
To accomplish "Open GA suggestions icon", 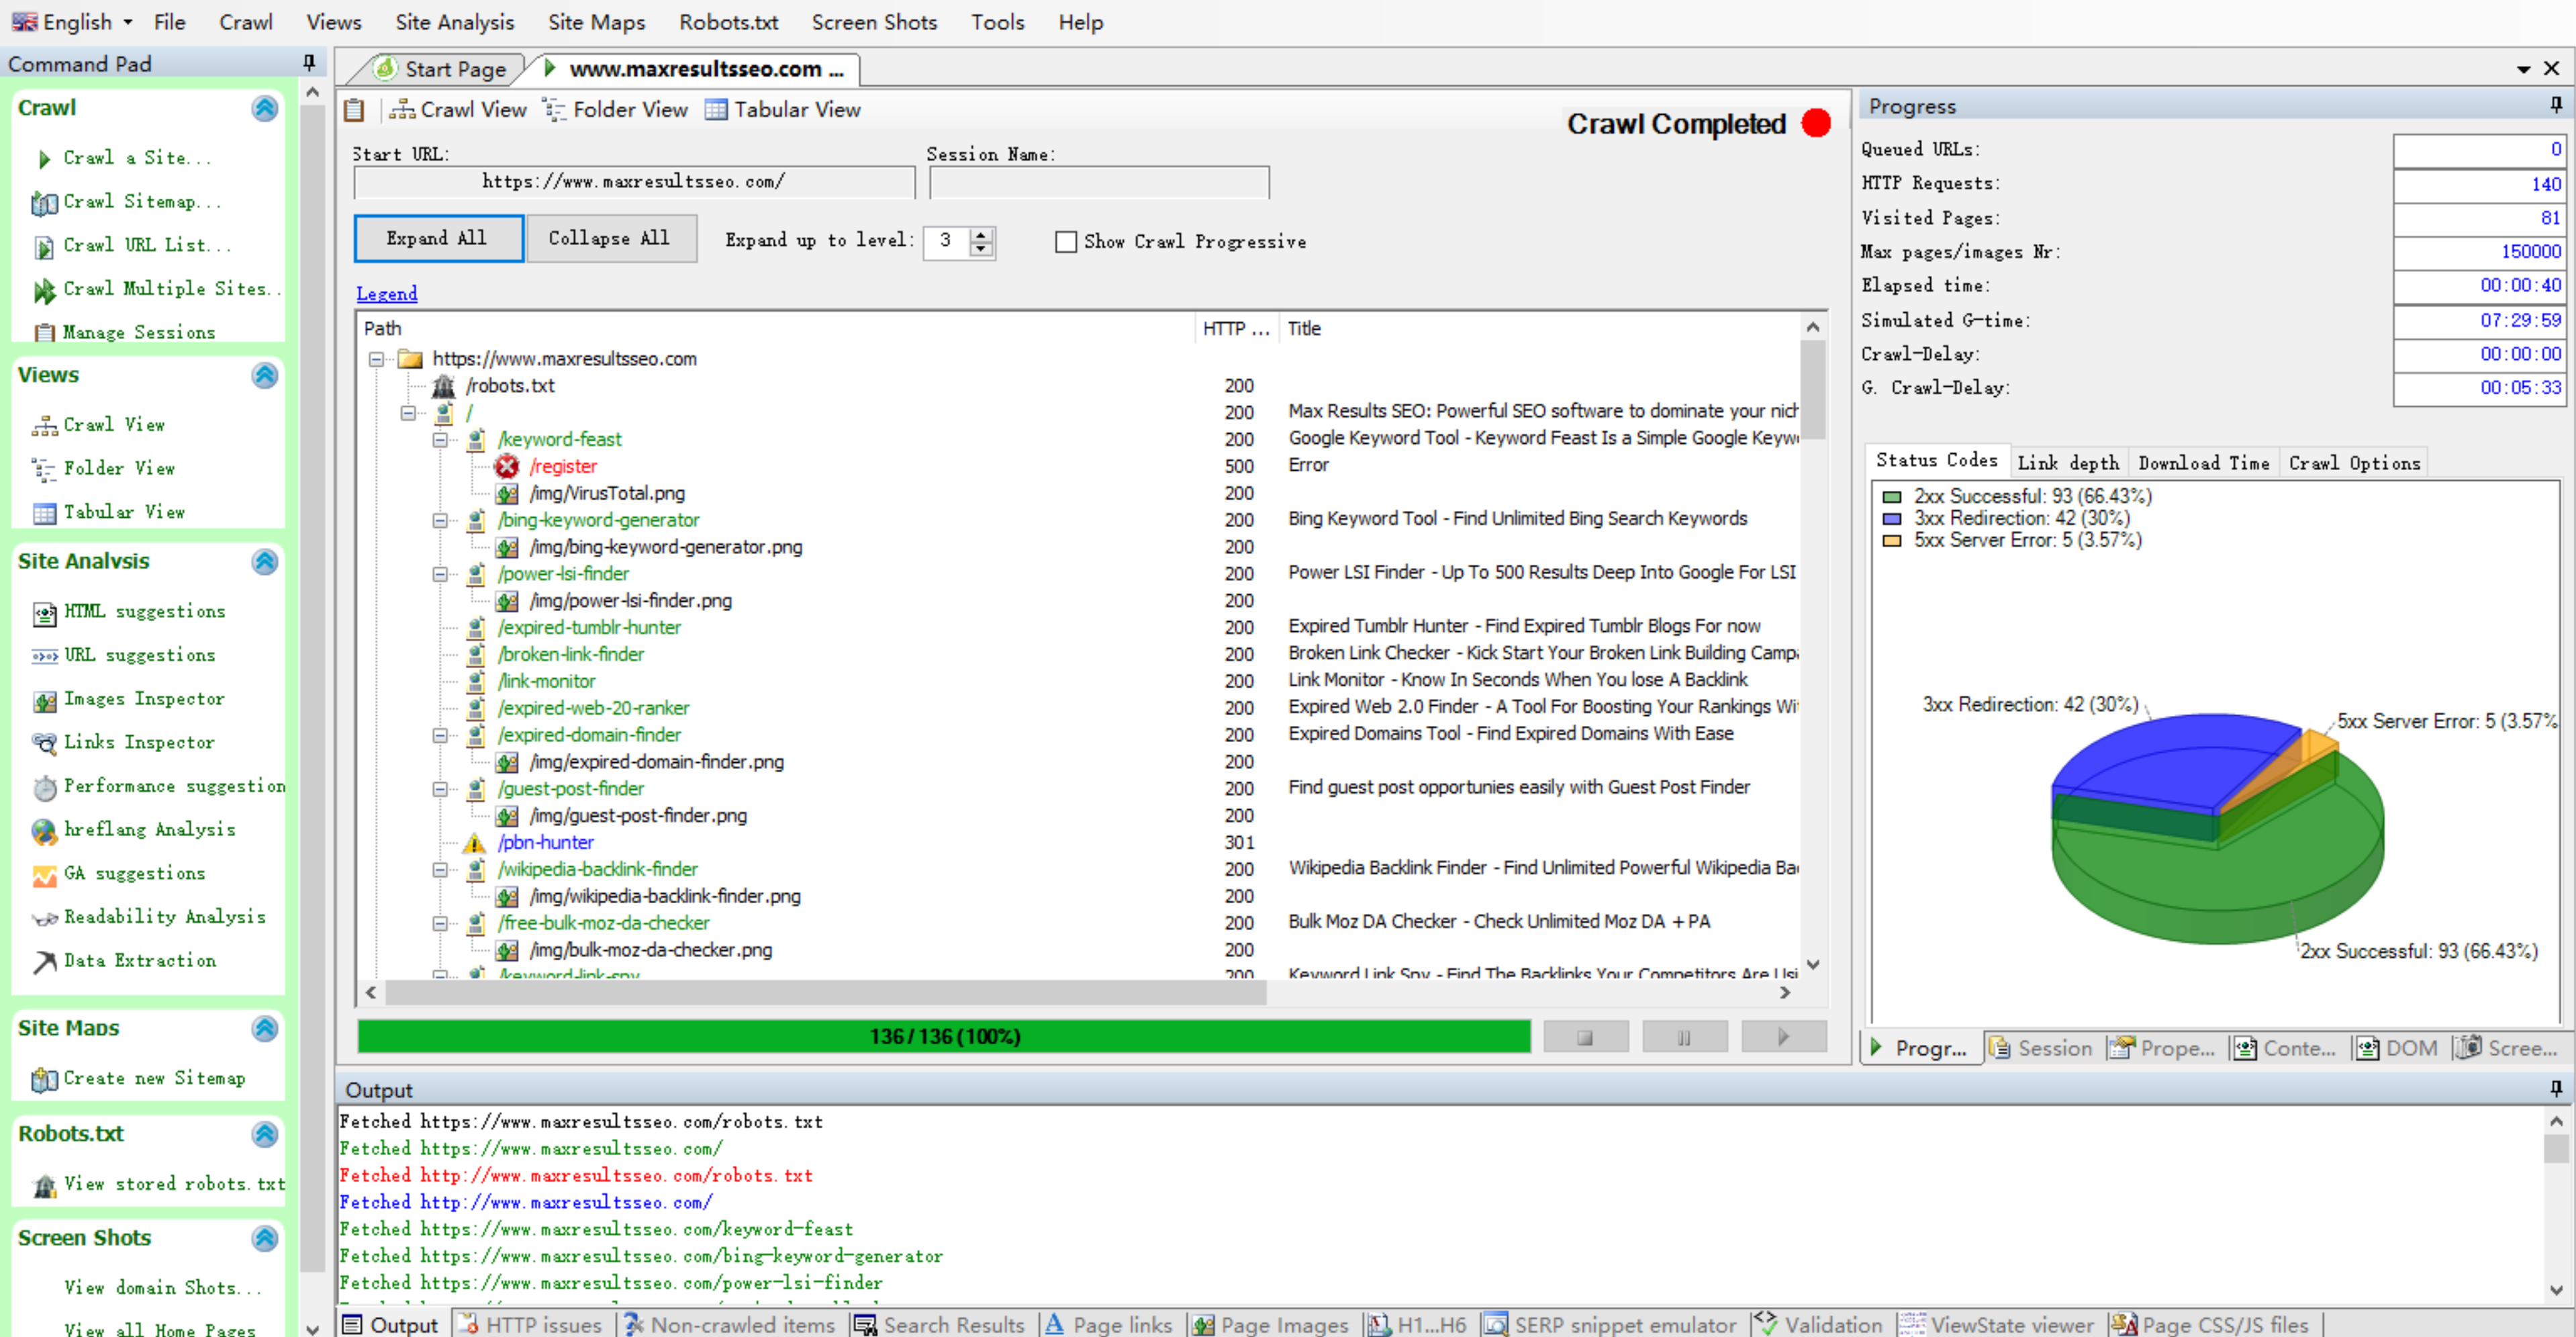I will [44, 875].
